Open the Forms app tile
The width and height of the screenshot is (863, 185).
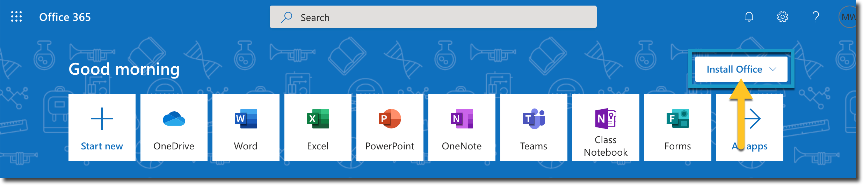tap(678, 128)
